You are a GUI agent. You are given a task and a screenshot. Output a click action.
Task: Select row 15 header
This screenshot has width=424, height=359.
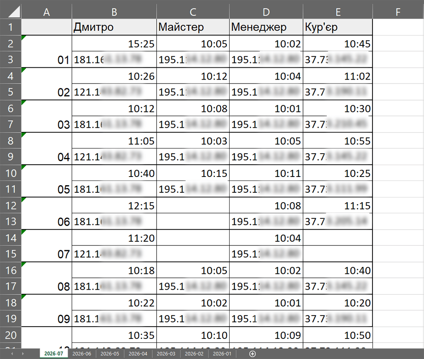click(11, 254)
